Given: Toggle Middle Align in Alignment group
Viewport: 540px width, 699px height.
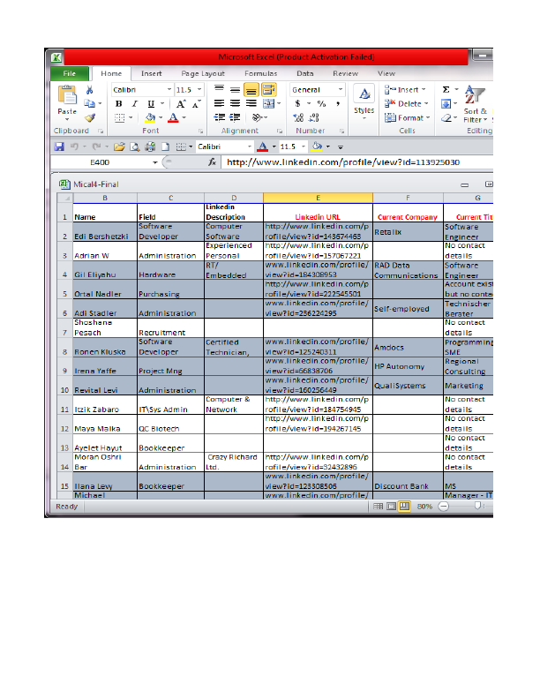Looking at the screenshot, I should tap(235, 90).
